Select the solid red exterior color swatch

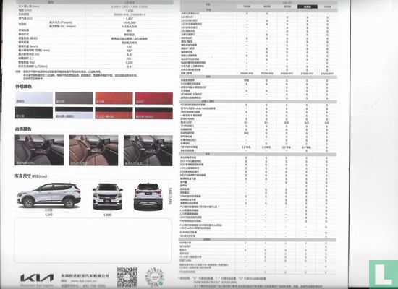[154, 98]
